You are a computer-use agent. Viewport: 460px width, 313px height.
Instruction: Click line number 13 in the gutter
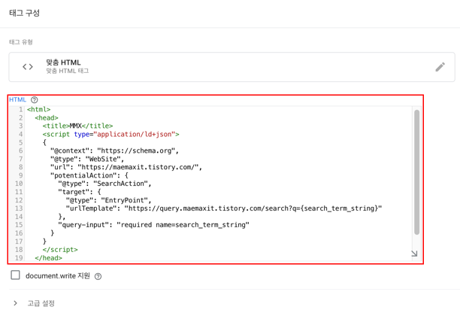19,208
